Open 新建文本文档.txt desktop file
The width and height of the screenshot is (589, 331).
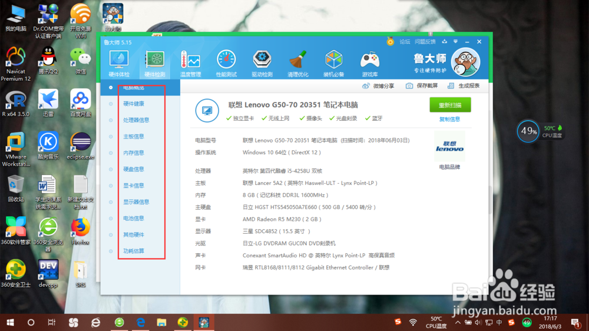[x=80, y=192]
